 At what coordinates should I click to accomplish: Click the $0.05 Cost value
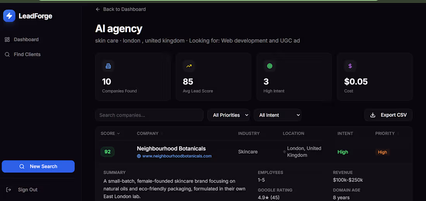[356, 81]
